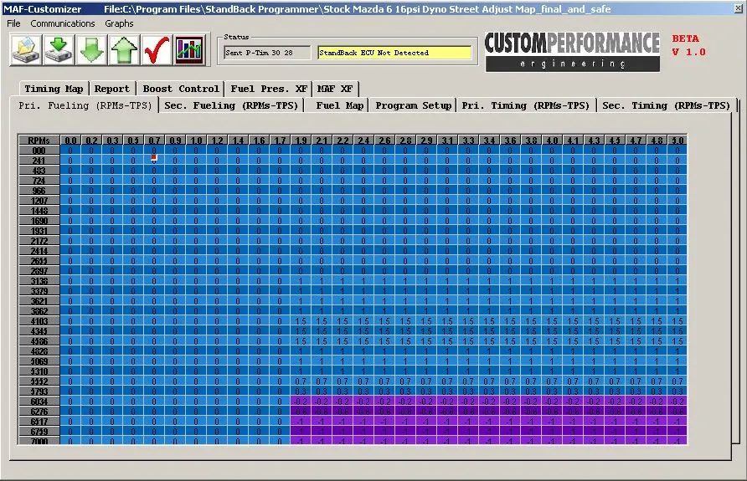Open the bar chart graph icon
Screen dimensions: 747x481
tap(189, 51)
